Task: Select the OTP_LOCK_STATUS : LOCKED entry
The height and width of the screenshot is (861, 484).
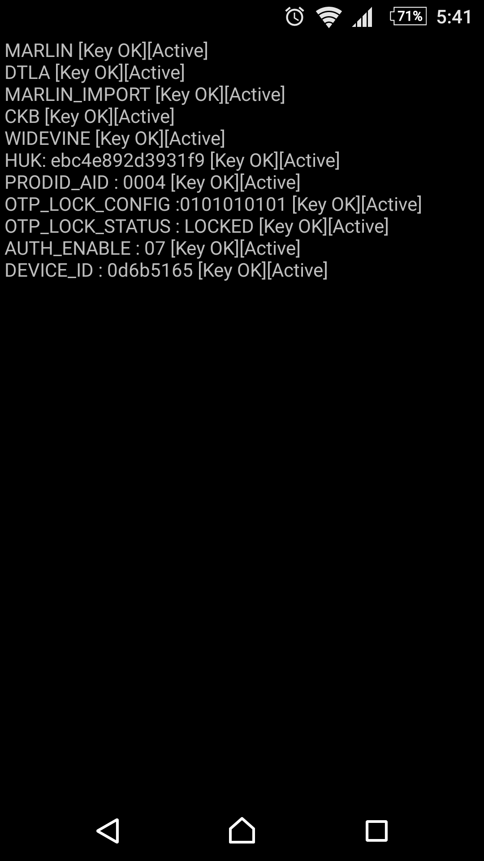Action: pyautogui.click(x=197, y=226)
